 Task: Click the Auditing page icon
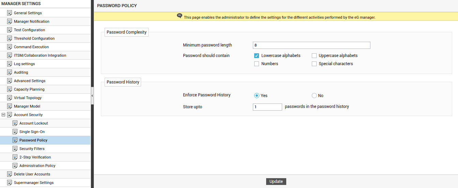[x=10, y=72]
